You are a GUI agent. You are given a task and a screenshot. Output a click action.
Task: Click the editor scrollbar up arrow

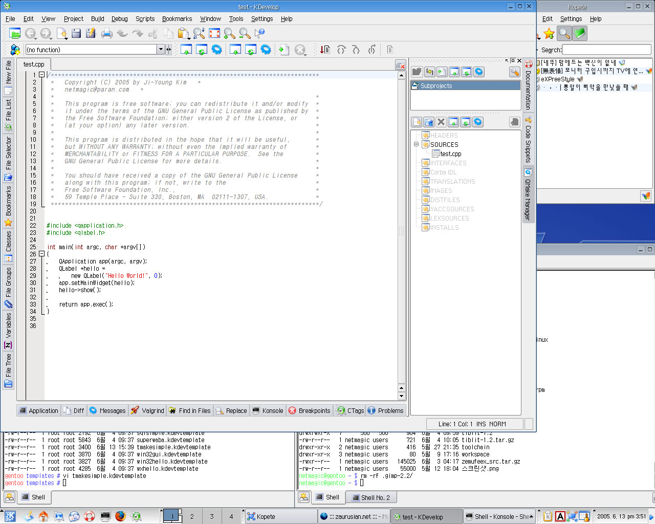point(401,75)
